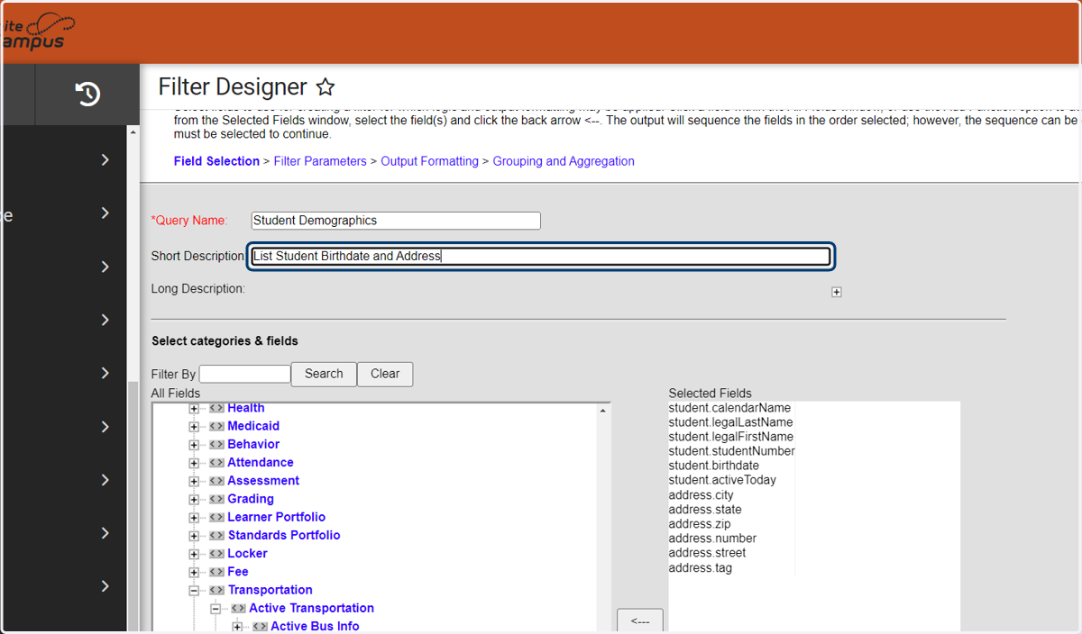Expand the Active Bus Info plus box
This screenshot has width=1082, height=634.
click(x=237, y=627)
